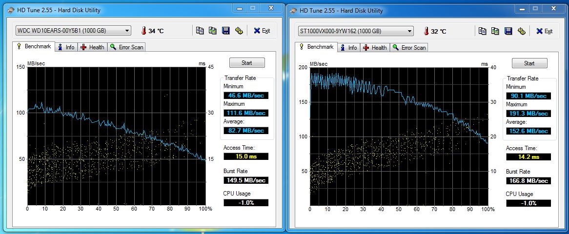Click floppy save icon in WDC drive window

tap(225, 31)
